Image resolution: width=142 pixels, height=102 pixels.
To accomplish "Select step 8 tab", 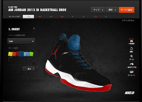I will click(x=106, y=16).
